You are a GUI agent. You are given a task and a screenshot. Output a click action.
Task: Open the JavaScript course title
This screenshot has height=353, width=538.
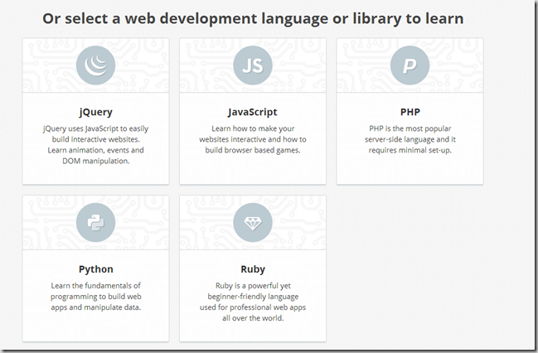253,112
